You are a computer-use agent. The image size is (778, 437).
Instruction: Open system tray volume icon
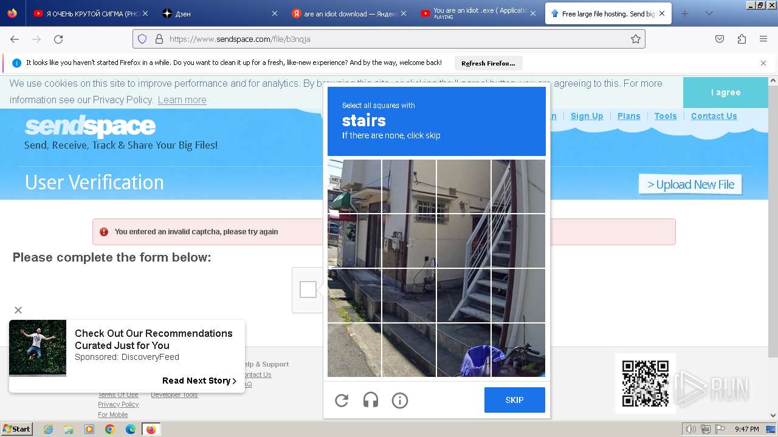(x=691, y=429)
